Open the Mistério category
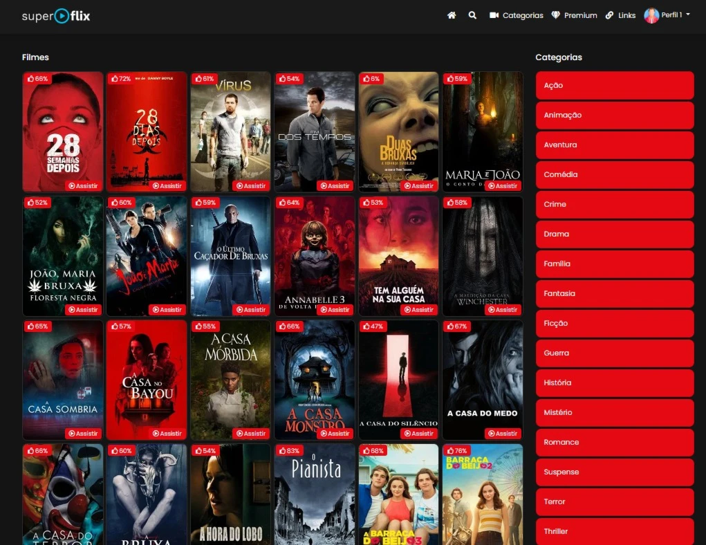Screen dimensions: 706x545 [615, 412]
